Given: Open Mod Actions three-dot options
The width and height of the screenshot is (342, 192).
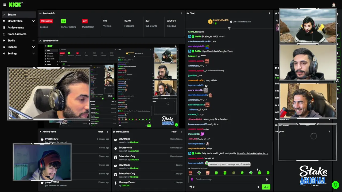Looking at the screenshot, I should tap(181, 131).
